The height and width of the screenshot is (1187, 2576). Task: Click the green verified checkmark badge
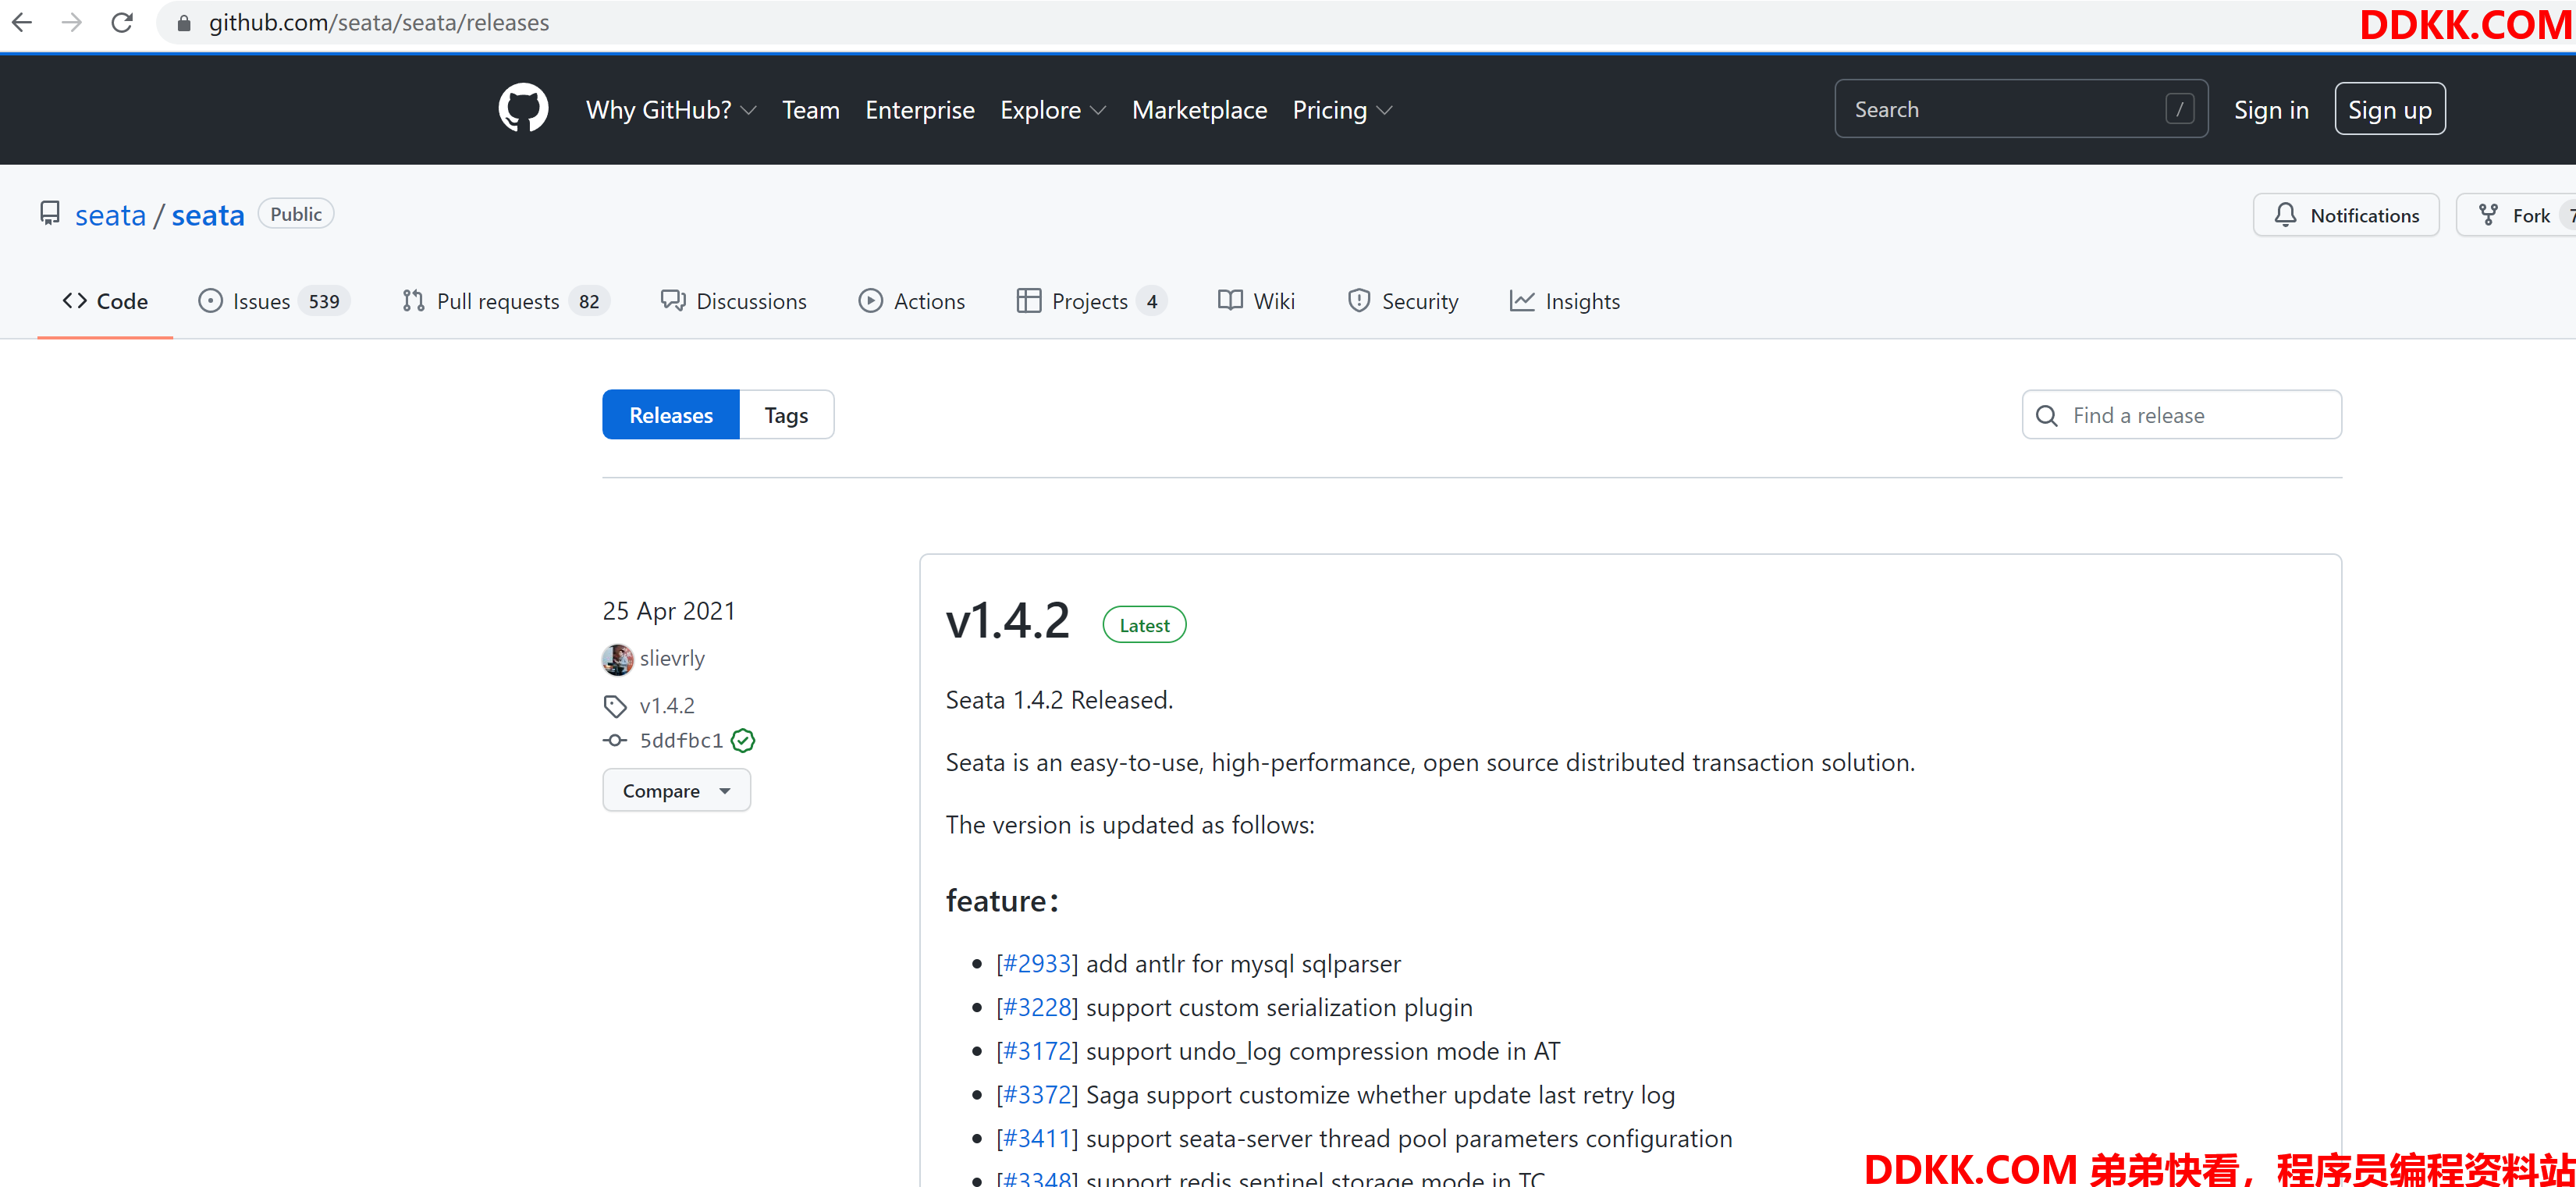tap(743, 740)
